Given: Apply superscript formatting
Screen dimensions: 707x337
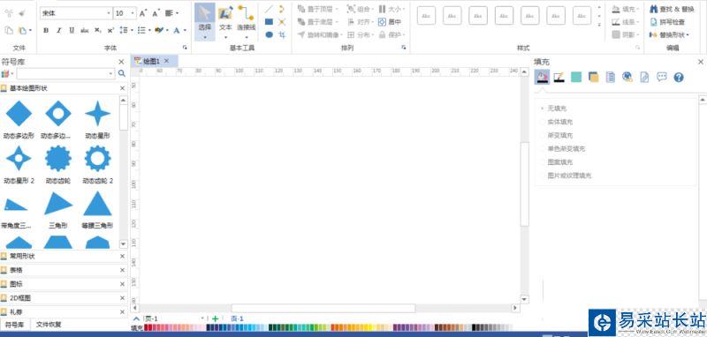Looking at the screenshot, I should click(x=111, y=31).
